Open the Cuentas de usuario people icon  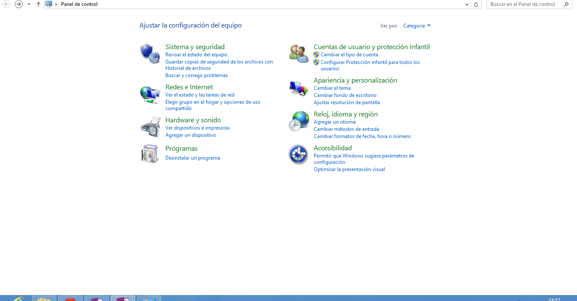[x=298, y=53]
